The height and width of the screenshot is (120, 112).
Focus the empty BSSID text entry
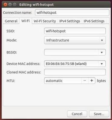[71, 52]
